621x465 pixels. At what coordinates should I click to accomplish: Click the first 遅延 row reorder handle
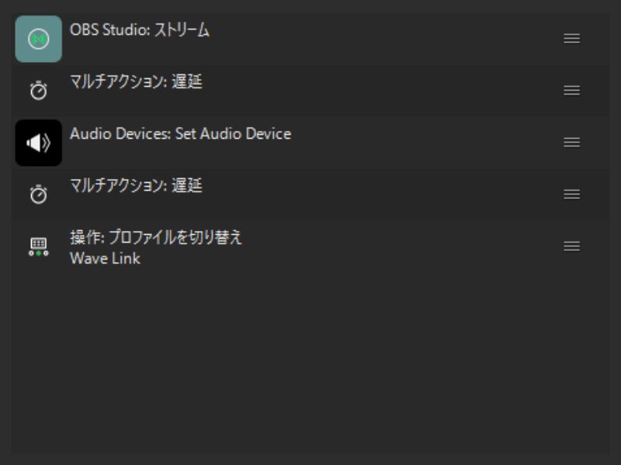571,90
